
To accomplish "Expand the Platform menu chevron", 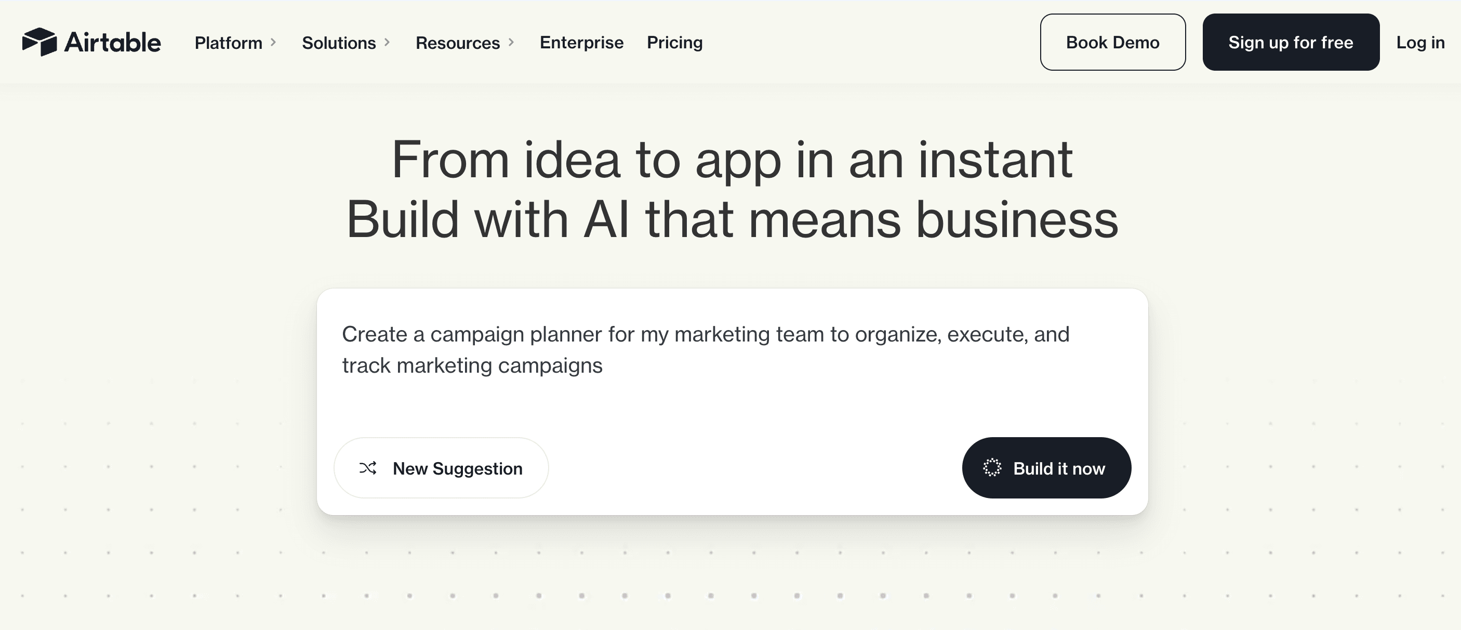I will point(273,43).
